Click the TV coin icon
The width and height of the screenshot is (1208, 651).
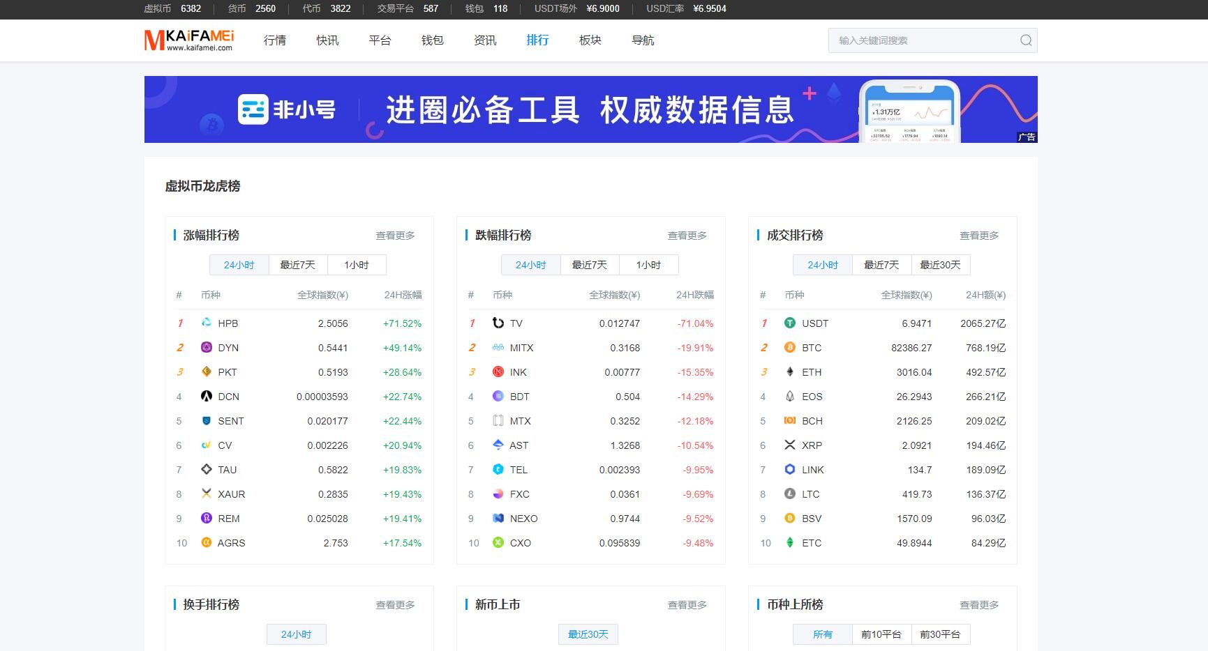point(498,323)
